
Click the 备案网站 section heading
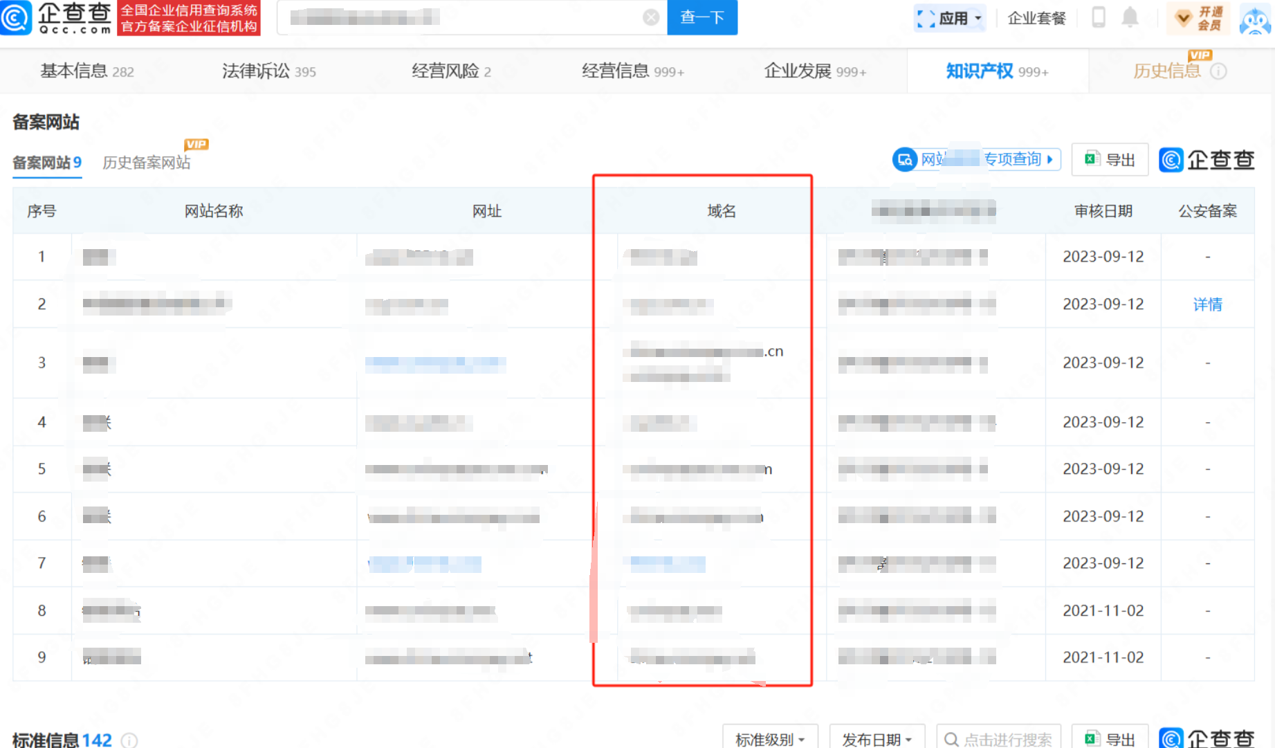46,122
